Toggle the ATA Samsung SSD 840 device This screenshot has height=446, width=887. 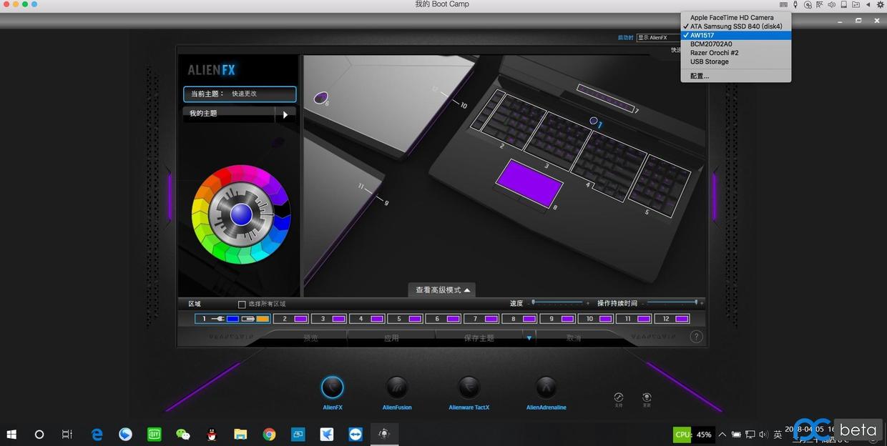click(x=735, y=26)
